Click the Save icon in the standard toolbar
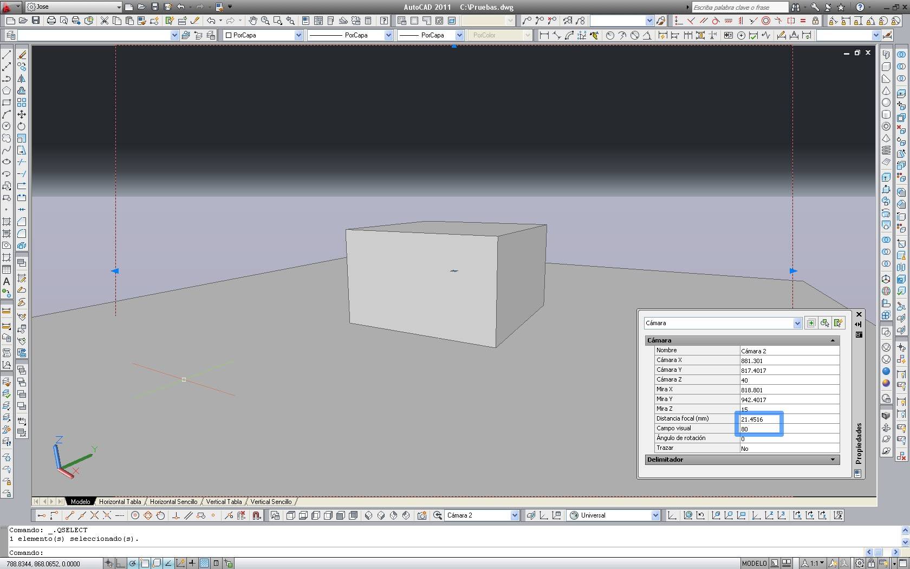This screenshot has width=910, height=569. (36, 21)
